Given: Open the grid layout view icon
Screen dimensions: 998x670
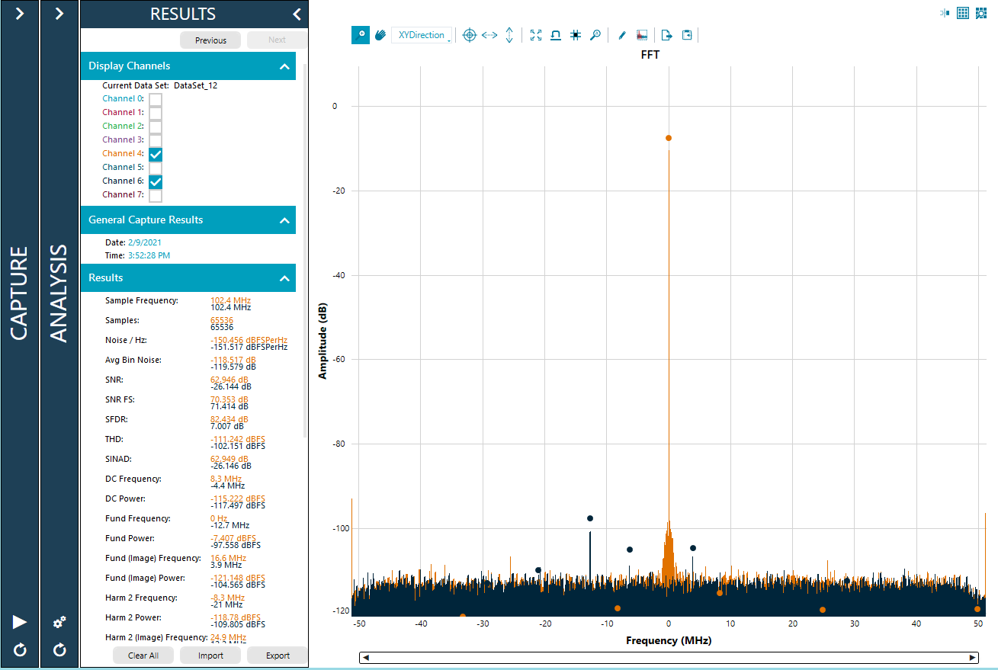Looking at the screenshot, I should (x=962, y=12).
